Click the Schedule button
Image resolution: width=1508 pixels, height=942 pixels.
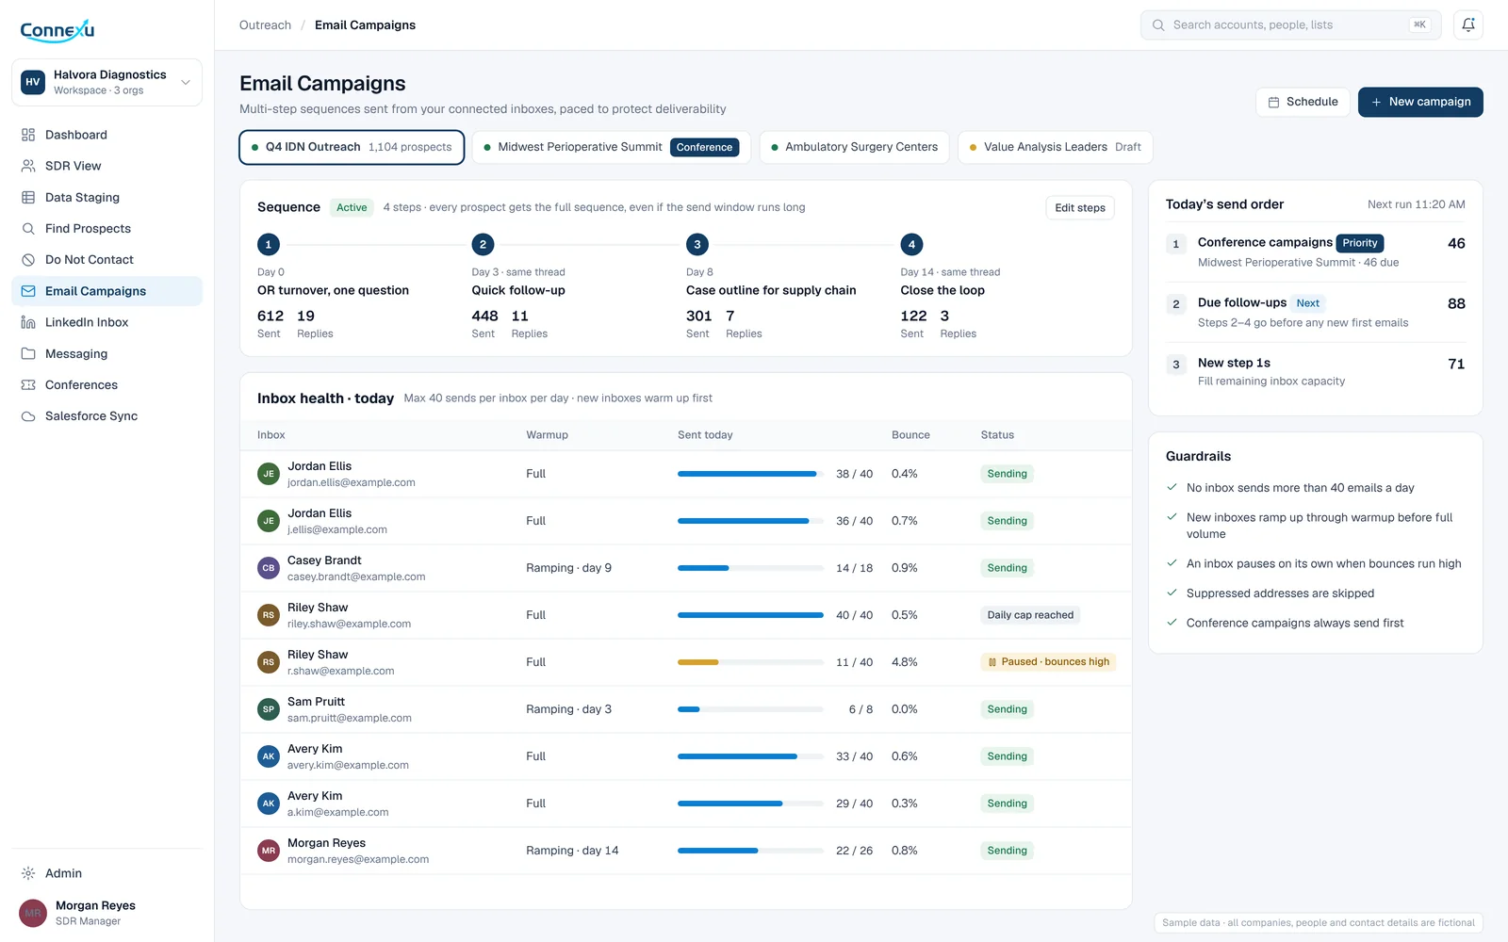pyautogui.click(x=1303, y=102)
